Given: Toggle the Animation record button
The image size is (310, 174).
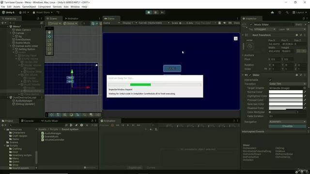Looking at the screenshot, I should coord(112,125).
